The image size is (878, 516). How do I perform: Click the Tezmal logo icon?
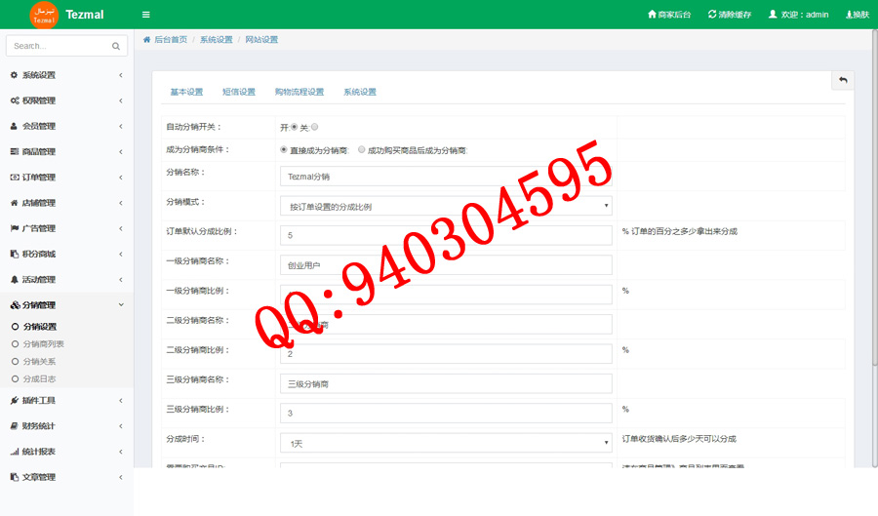pyautogui.click(x=44, y=15)
